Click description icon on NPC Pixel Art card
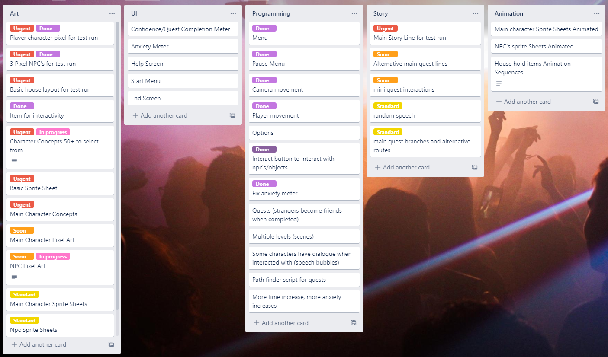The height and width of the screenshot is (357, 608). click(x=14, y=277)
